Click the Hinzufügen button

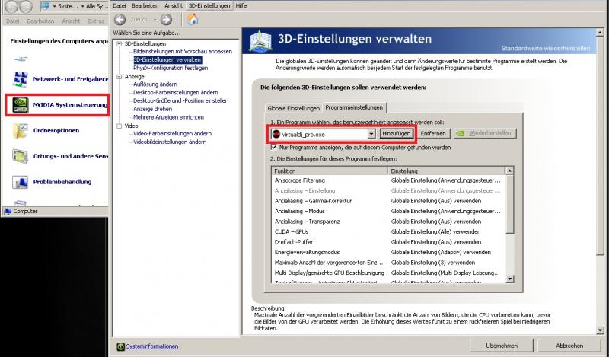396,134
